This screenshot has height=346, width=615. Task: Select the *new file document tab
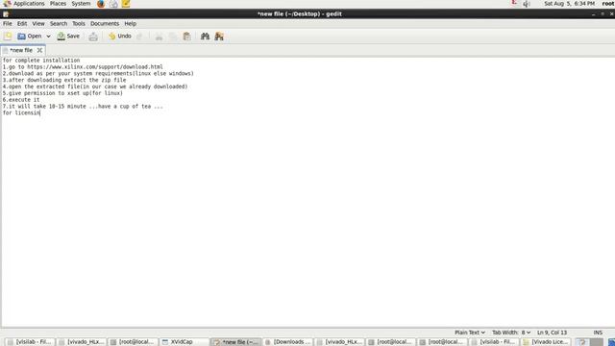click(21, 50)
